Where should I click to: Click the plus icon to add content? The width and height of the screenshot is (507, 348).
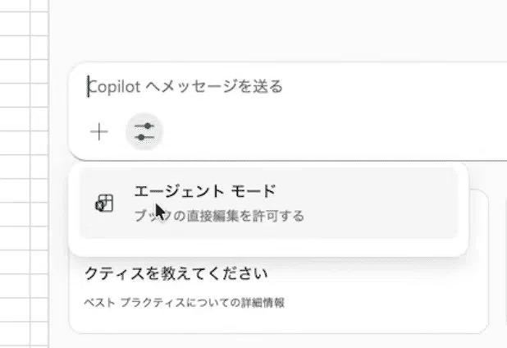pos(99,131)
